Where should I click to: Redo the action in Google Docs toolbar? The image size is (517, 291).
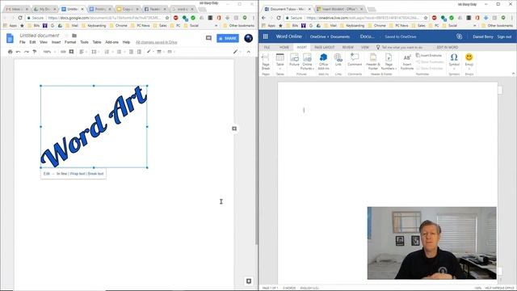click(x=27, y=52)
